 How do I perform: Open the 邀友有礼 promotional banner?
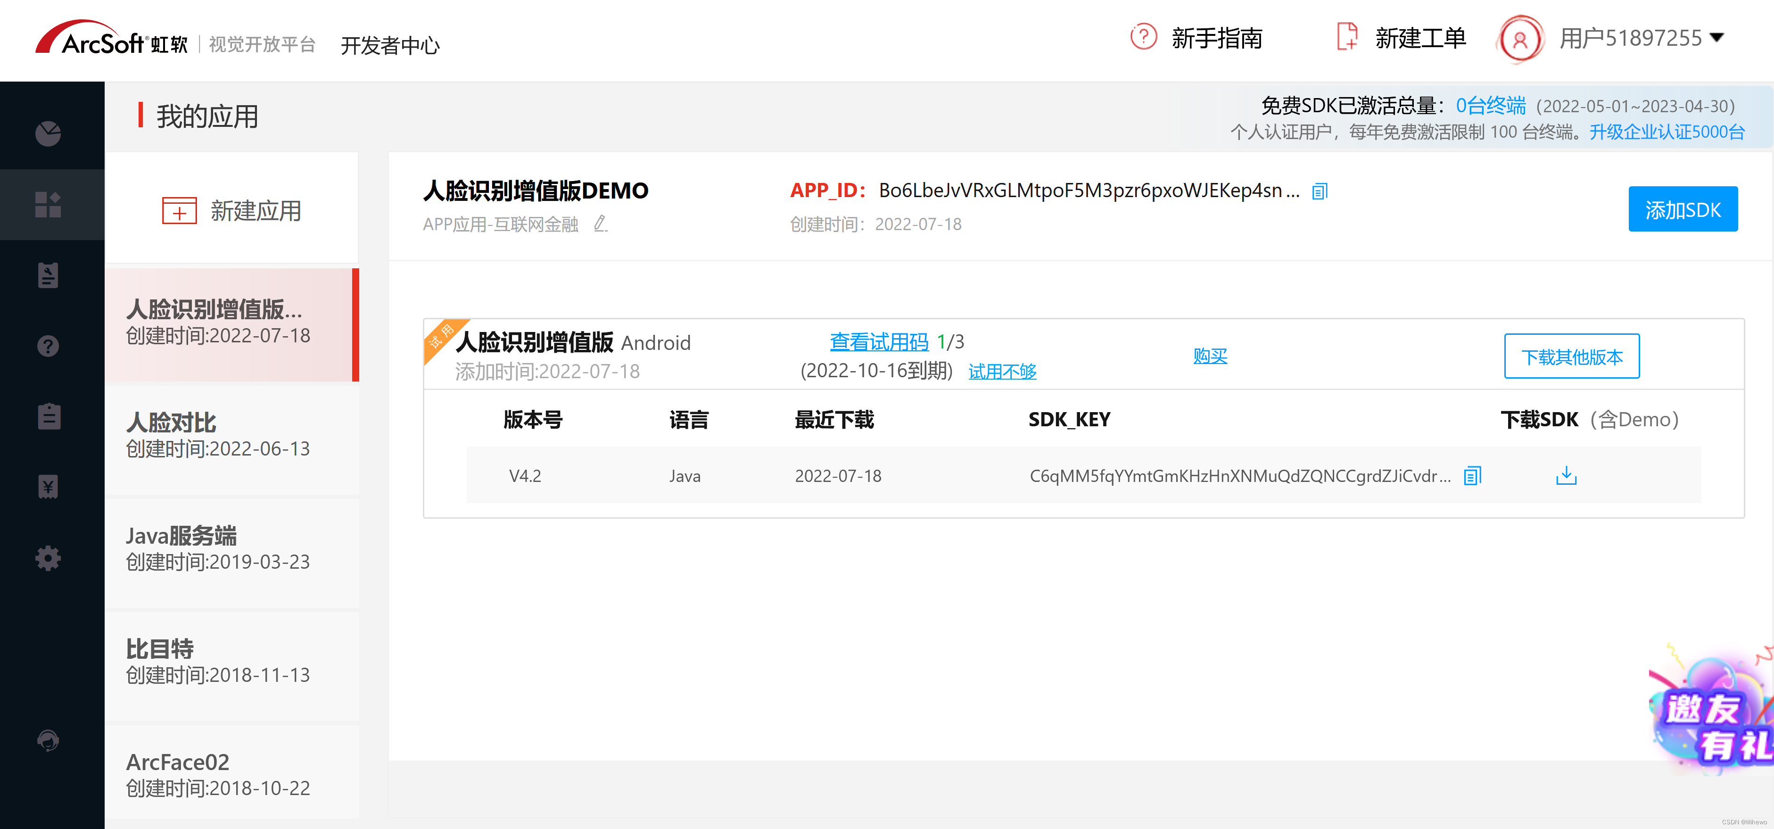pos(1711,710)
